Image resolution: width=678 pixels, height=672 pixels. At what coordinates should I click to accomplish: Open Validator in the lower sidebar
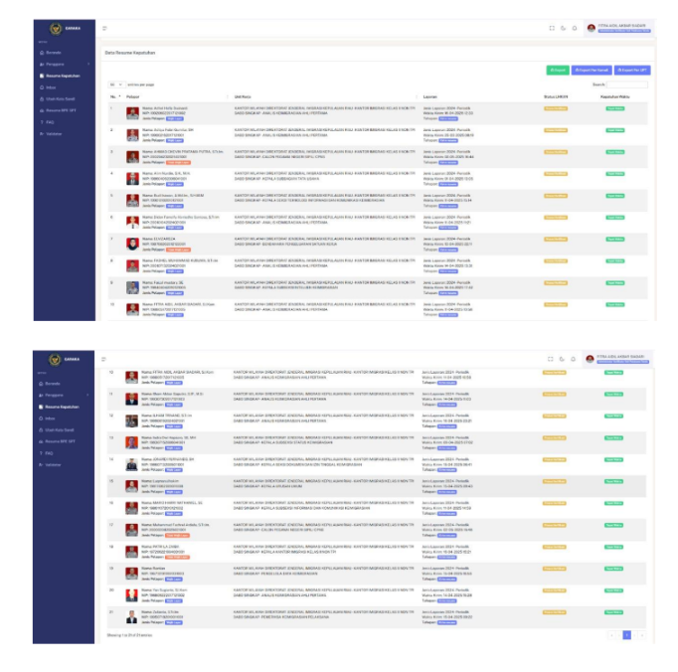[x=53, y=464]
